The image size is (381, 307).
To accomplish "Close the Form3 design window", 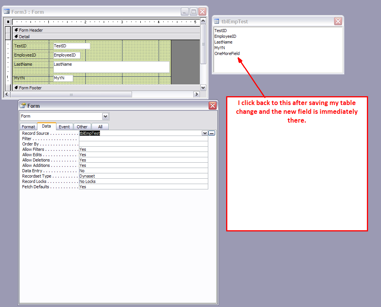I will coord(202,12).
